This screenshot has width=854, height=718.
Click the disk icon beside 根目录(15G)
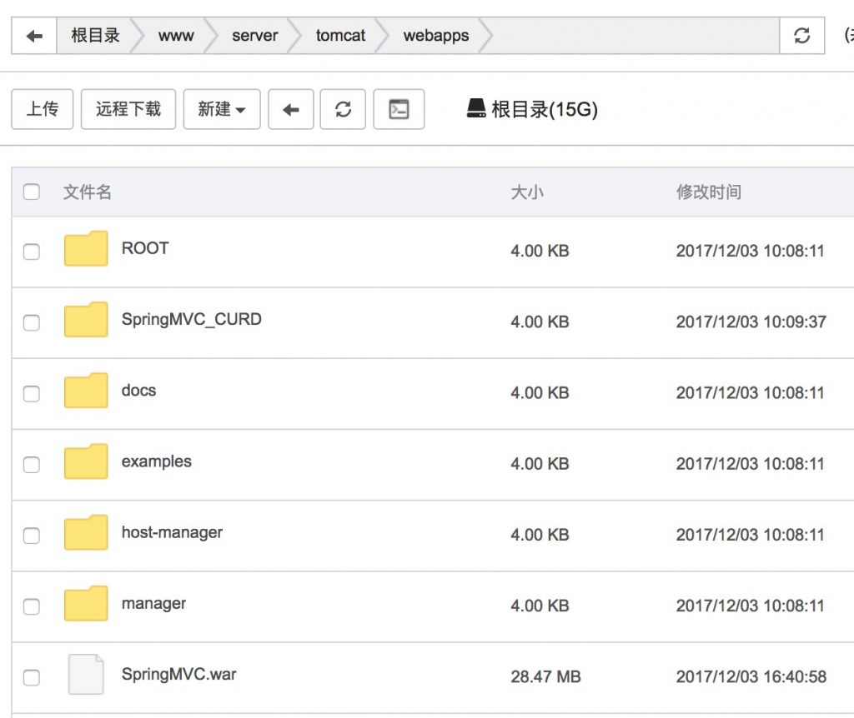pos(476,109)
